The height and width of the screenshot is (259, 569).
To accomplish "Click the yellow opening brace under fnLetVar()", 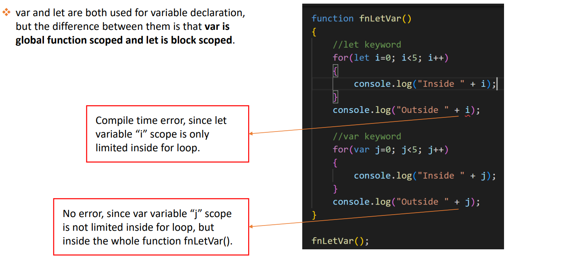I will coord(314,32).
